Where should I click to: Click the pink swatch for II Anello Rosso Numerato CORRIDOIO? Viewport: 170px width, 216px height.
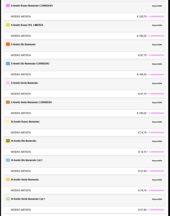8,6
